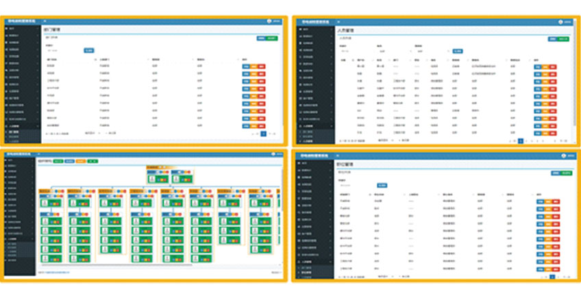The height and width of the screenshot is (296, 581).
Task: Click the hamburger icon in 部门管理 header
Action: coord(45,22)
